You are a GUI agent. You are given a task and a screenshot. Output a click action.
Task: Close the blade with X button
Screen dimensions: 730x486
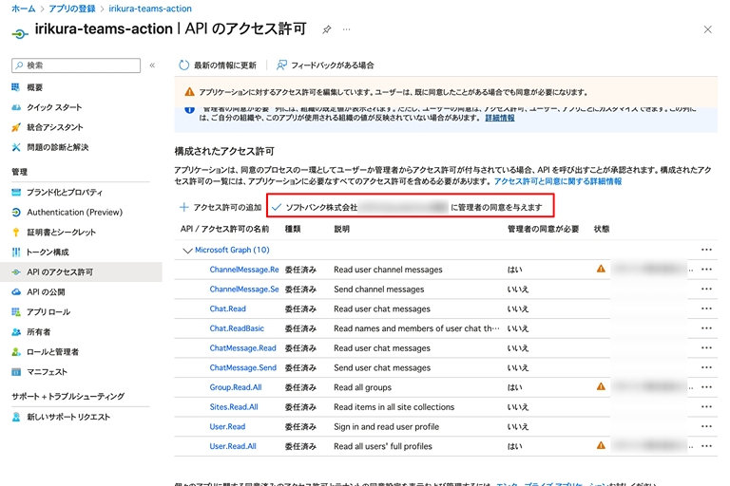(707, 29)
